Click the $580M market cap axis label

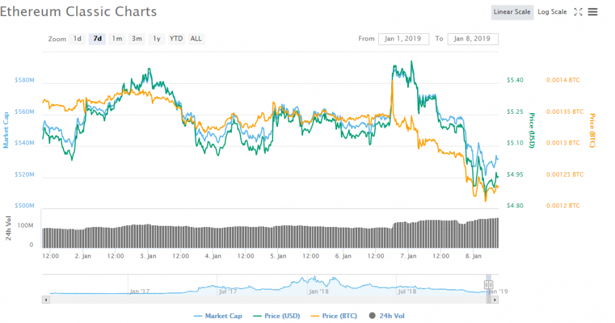pos(25,80)
